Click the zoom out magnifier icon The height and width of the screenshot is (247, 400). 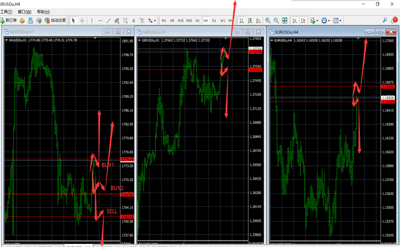[x=276, y=20]
